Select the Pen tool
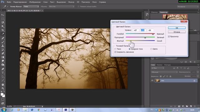 [x=3, y=69]
